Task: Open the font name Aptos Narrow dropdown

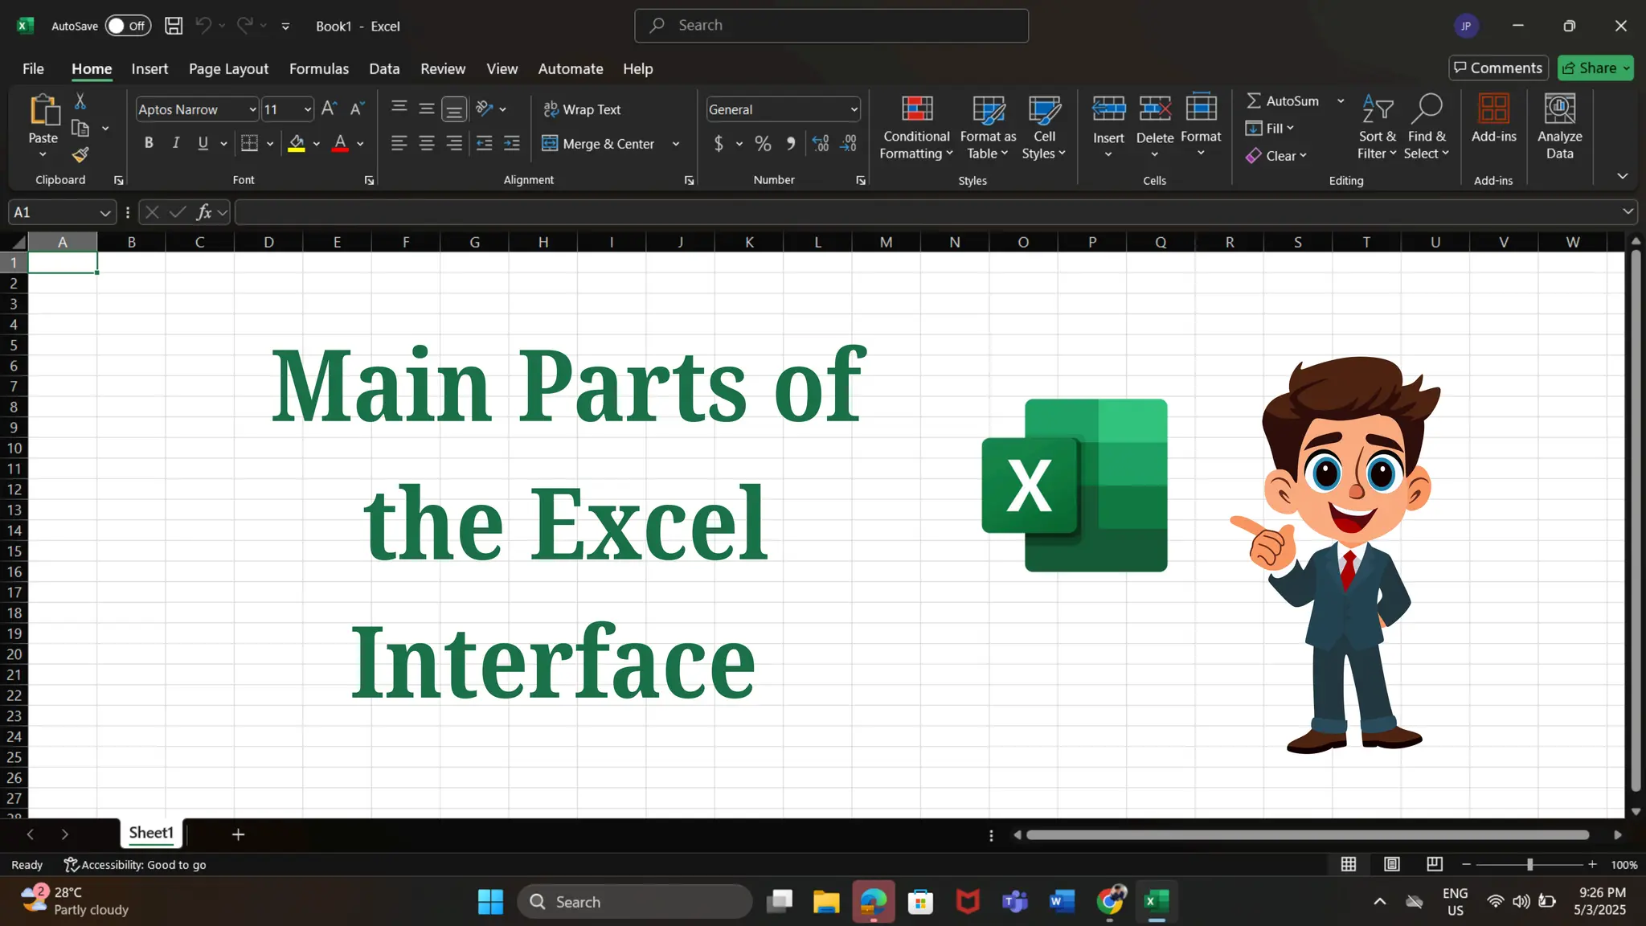Action: pos(252,109)
